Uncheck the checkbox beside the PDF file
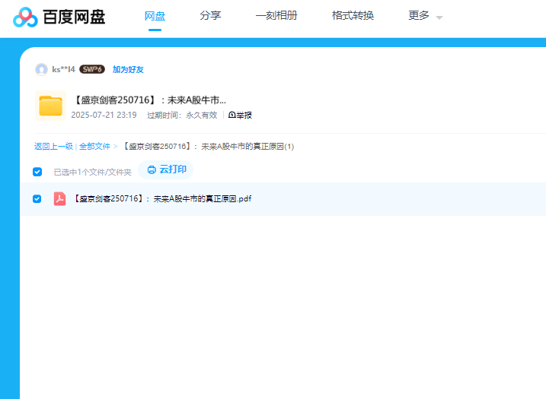Image resolution: width=546 pixels, height=399 pixels. pyautogui.click(x=37, y=199)
